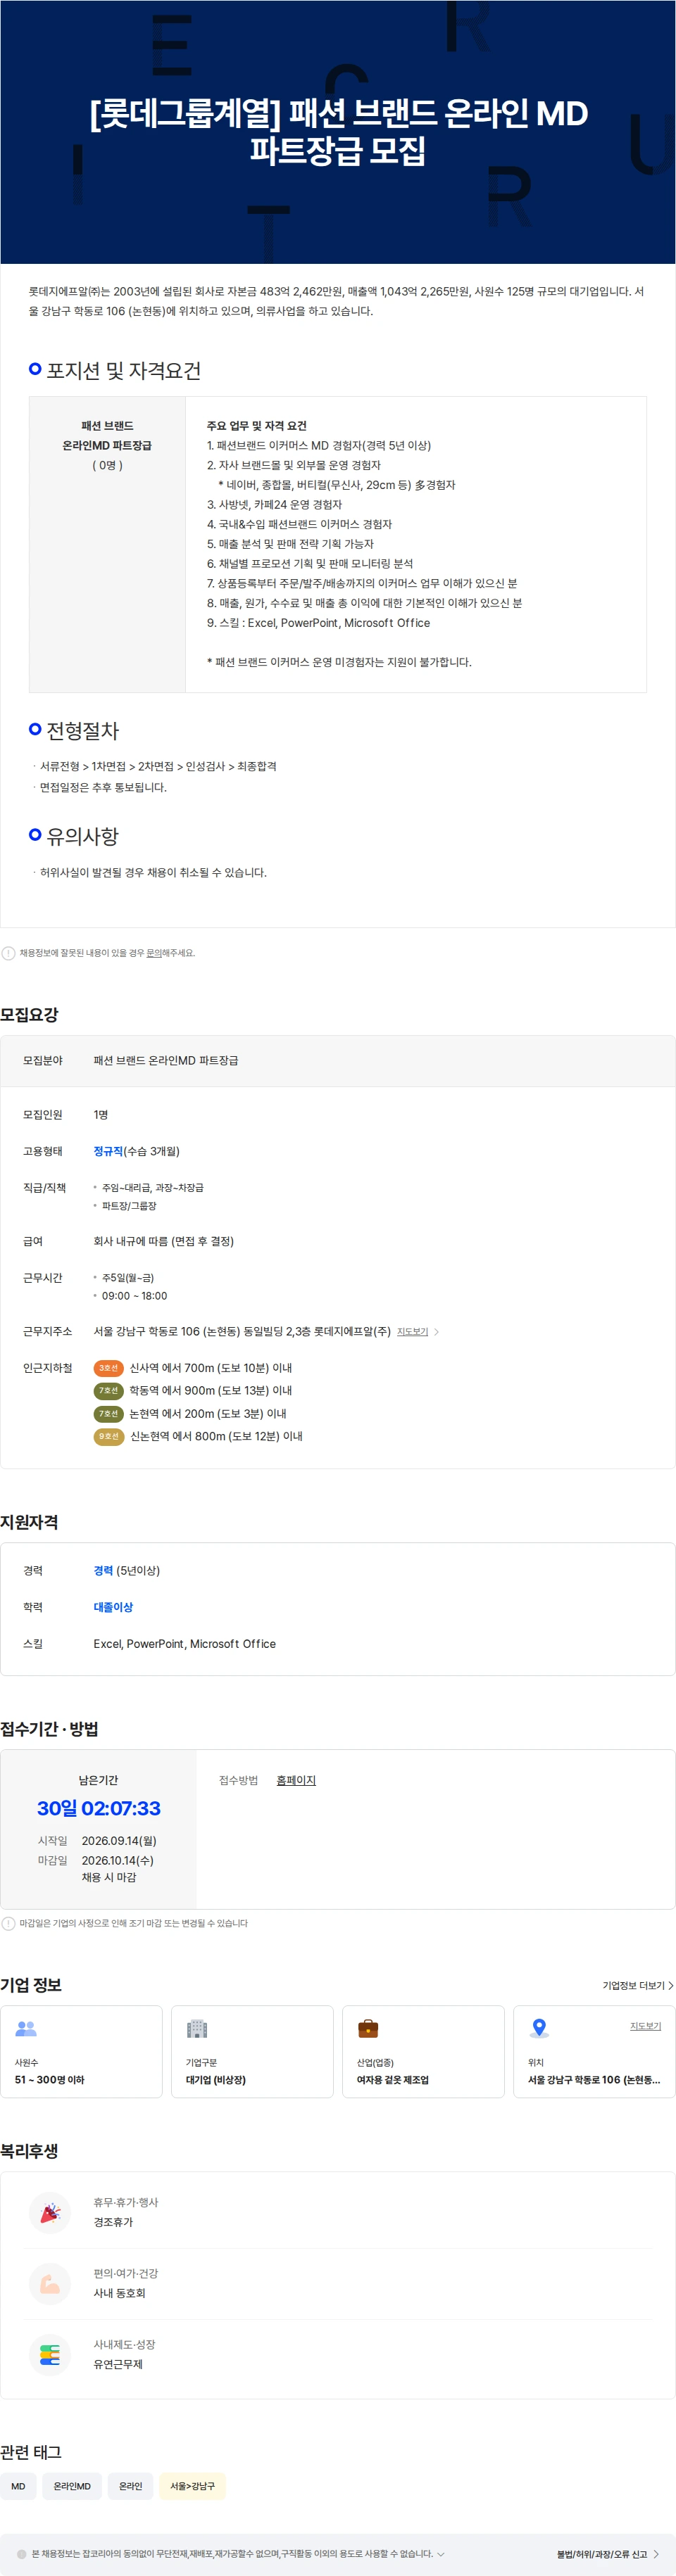676x2576 pixels.
Task: Click the 문의 link in the notice
Action: 154,953
